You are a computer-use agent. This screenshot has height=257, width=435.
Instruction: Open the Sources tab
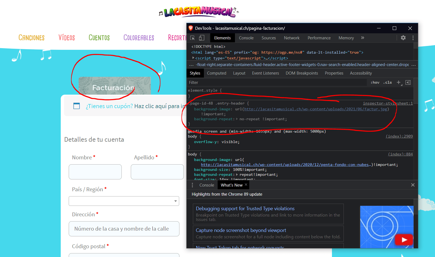pos(269,38)
